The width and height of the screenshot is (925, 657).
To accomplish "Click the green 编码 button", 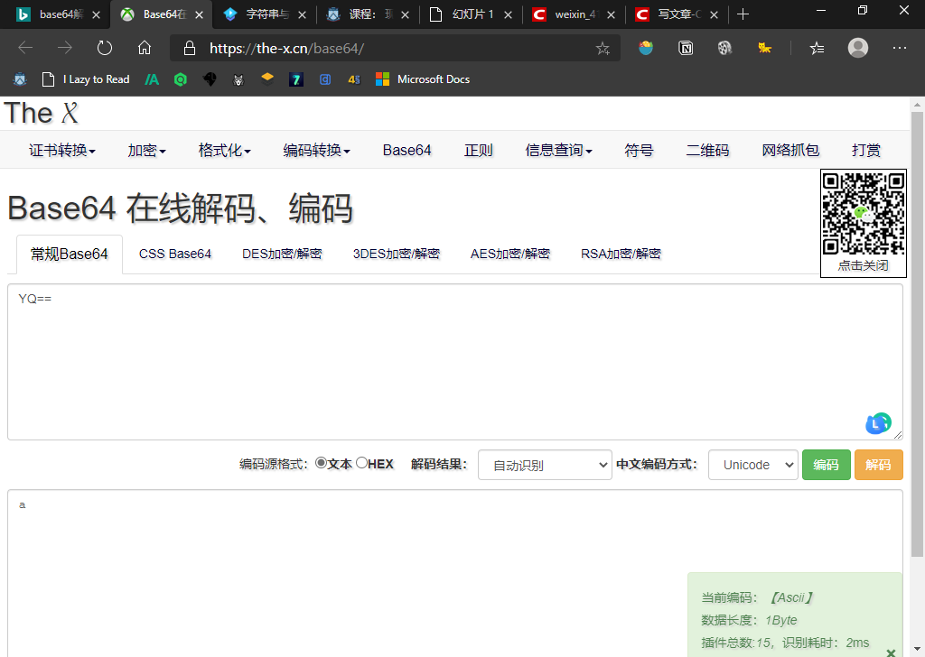I will (x=826, y=464).
